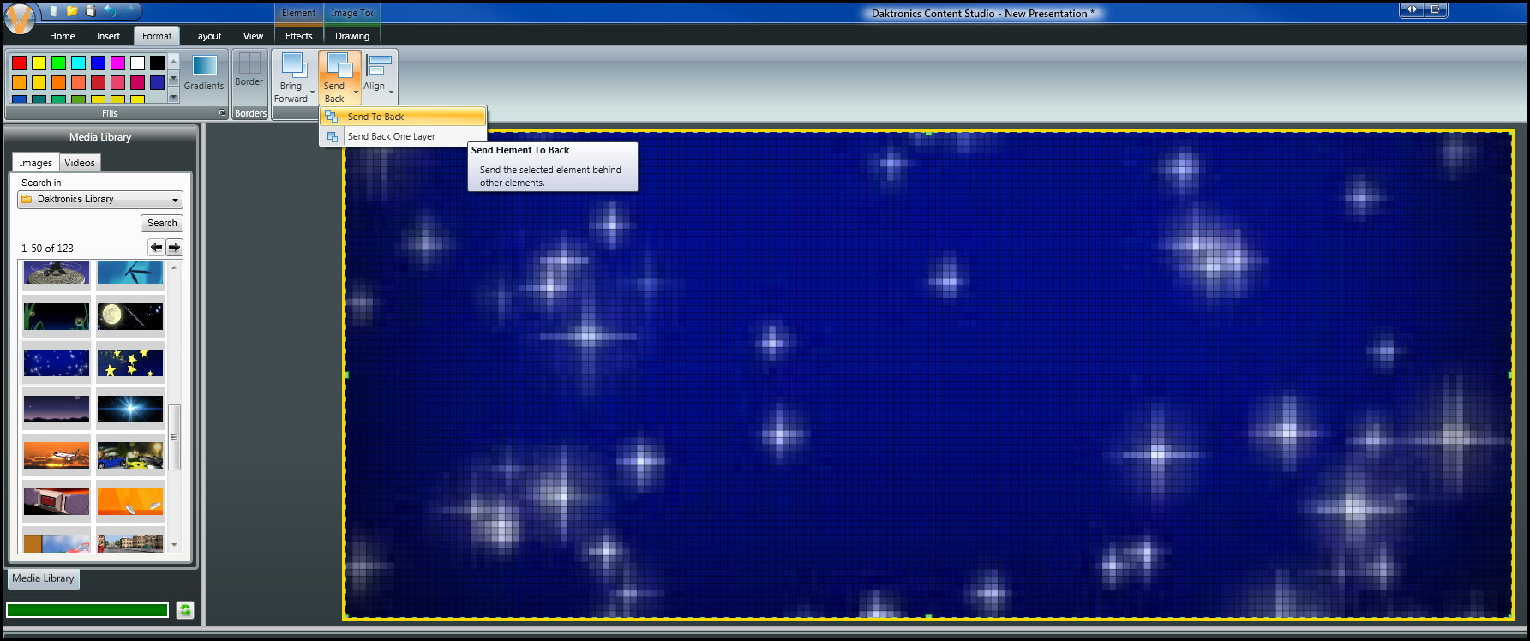This screenshot has height=641, width=1530.
Task: Go to previous page of media results
Action: tap(156, 248)
